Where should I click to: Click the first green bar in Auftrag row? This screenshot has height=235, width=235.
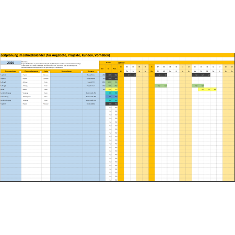161,86
